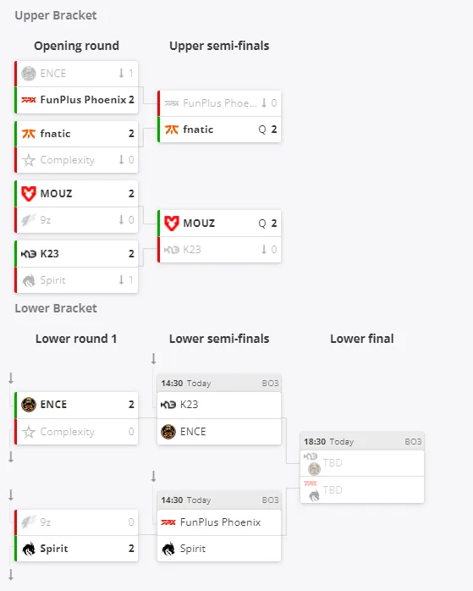The height and width of the screenshot is (591, 473).
Task: Click the Spirit logo in Lower round 1
Action: (29, 549)
